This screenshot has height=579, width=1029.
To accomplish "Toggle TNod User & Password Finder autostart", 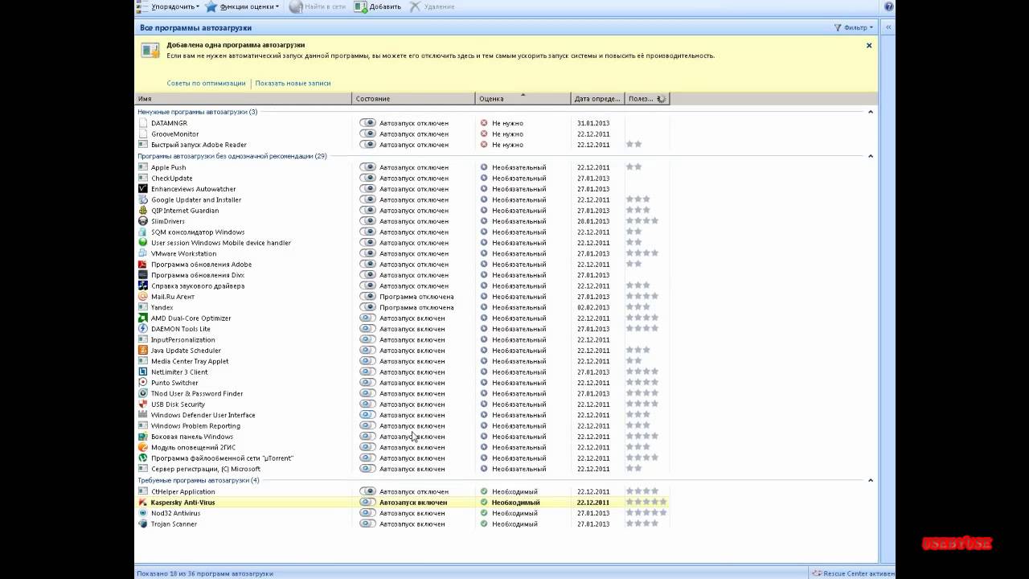I will (367, 394).
